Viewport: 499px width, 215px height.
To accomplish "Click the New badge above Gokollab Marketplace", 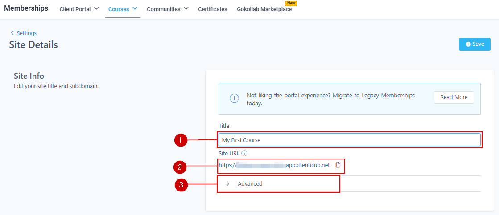I will tap(290, 3).
